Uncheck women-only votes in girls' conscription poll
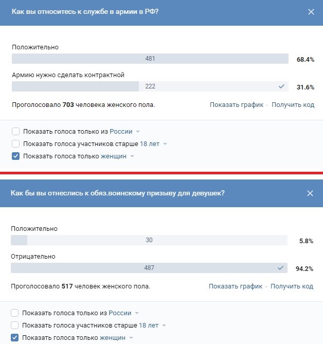 15,337
